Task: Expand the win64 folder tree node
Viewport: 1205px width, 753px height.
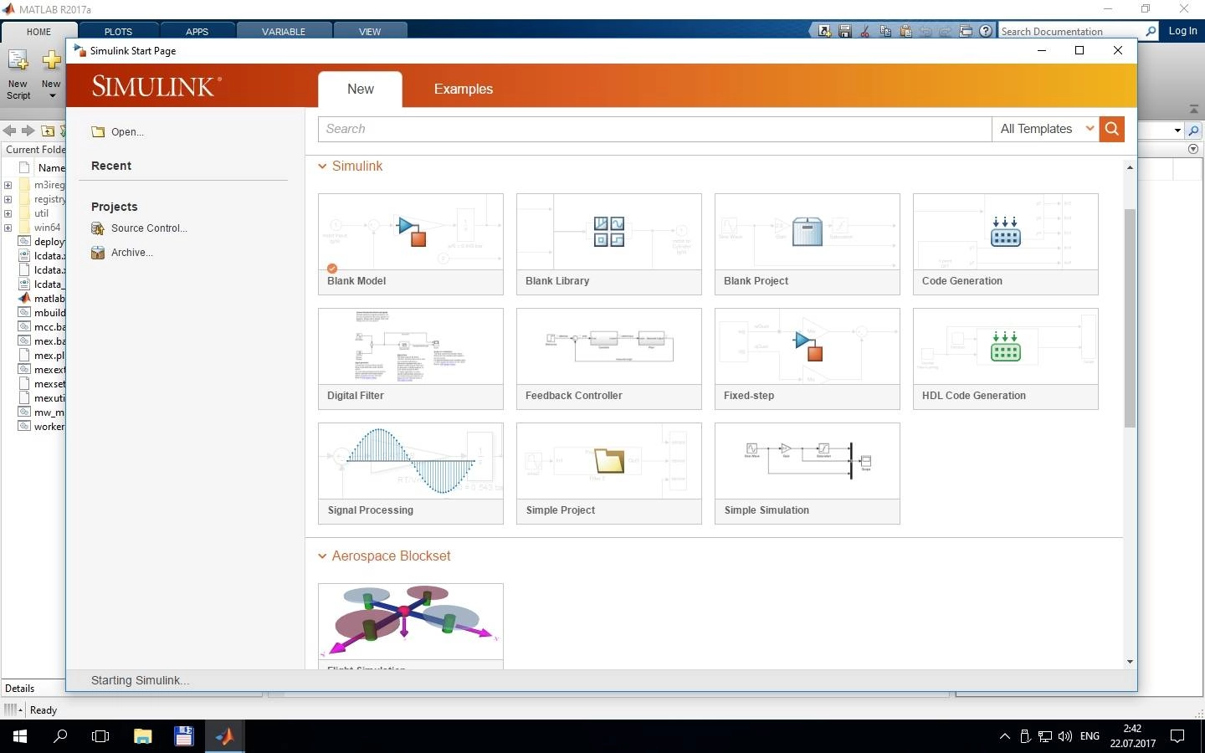Action: (x=8, y=228)
